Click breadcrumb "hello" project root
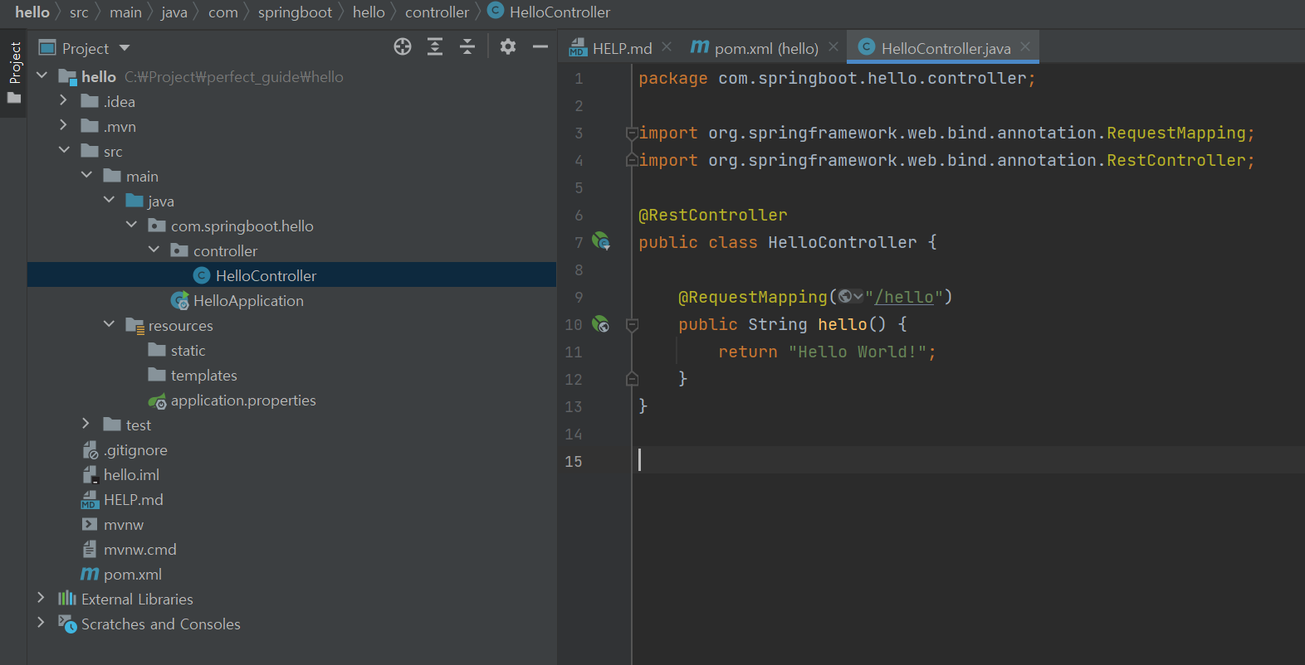This screenshot has width=1305, height=665. coord(32,12)
